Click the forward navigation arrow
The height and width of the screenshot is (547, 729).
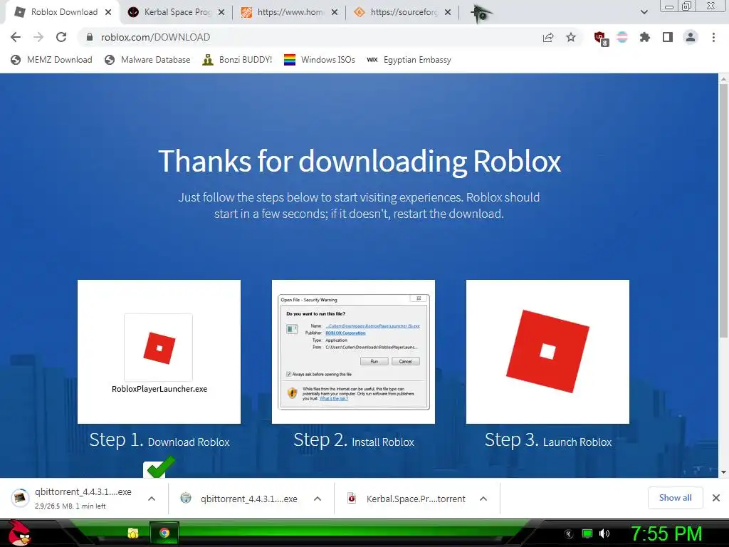[38, 37]
